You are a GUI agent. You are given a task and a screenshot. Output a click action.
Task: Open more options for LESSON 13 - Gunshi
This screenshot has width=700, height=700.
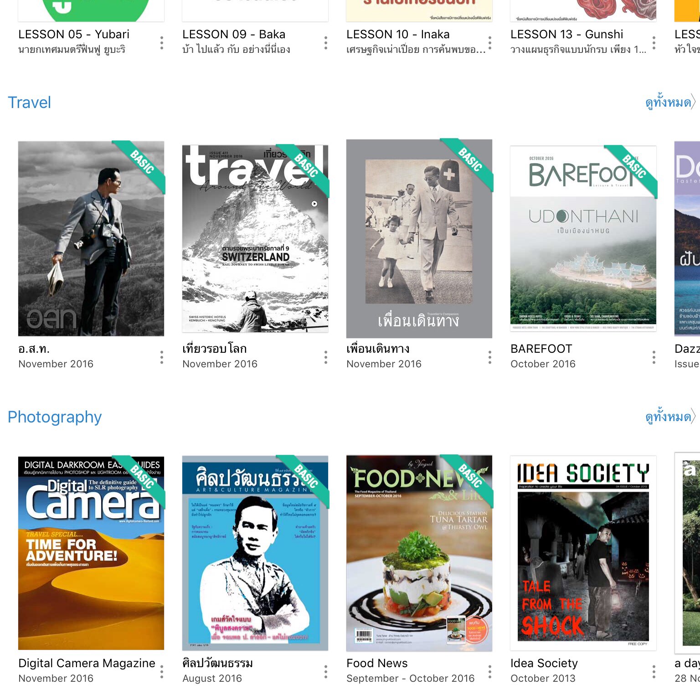pyautogui.click(x=654, y=42)
